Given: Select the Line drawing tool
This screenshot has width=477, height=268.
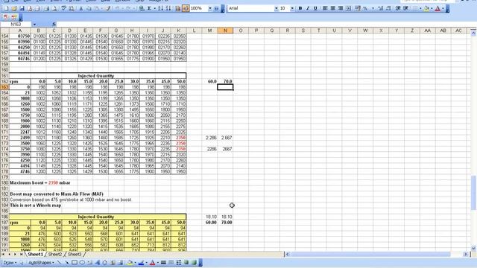Looking at the screenshot, I should point(59,263).
